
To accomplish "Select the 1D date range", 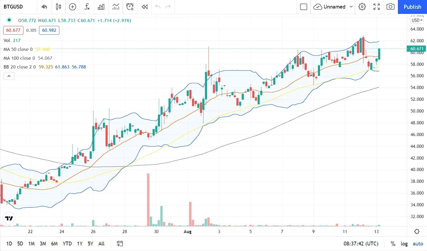I will pyautogui.click(x=9, y=244).
